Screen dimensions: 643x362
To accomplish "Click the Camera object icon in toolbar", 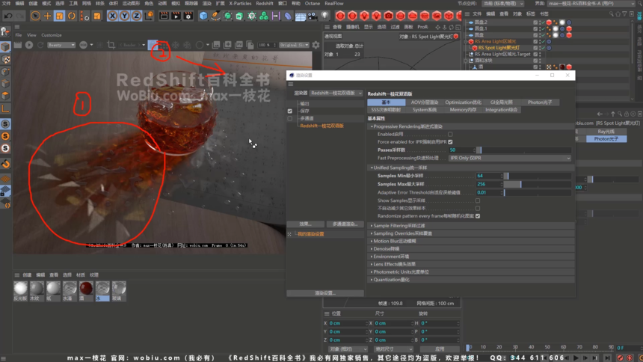I will click(313, 16).
